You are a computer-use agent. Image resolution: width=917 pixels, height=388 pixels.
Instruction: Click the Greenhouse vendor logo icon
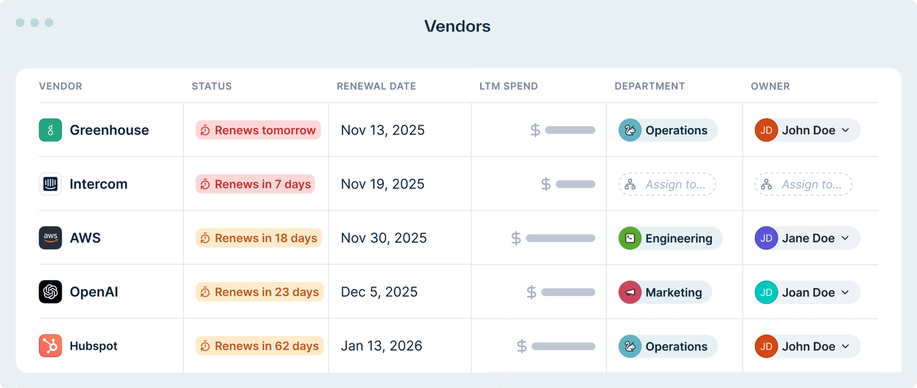click(50, 130)
